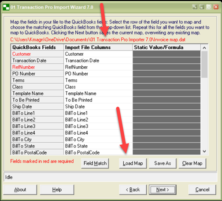Click the table scroll down arrow
The image size is (222, 201).
tap(204, 151)
